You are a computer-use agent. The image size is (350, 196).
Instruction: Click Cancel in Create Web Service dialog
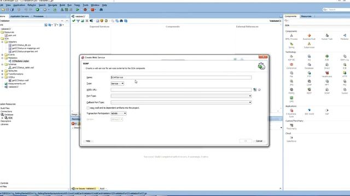(259, 141)
